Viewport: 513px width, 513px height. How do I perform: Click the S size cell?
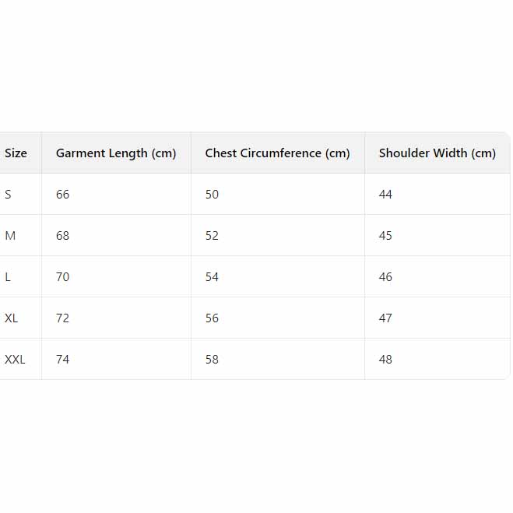(x=9, y=195)
